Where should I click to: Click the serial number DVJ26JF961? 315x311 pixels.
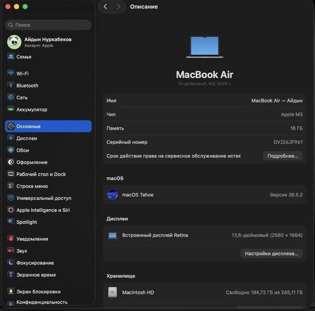288,142
